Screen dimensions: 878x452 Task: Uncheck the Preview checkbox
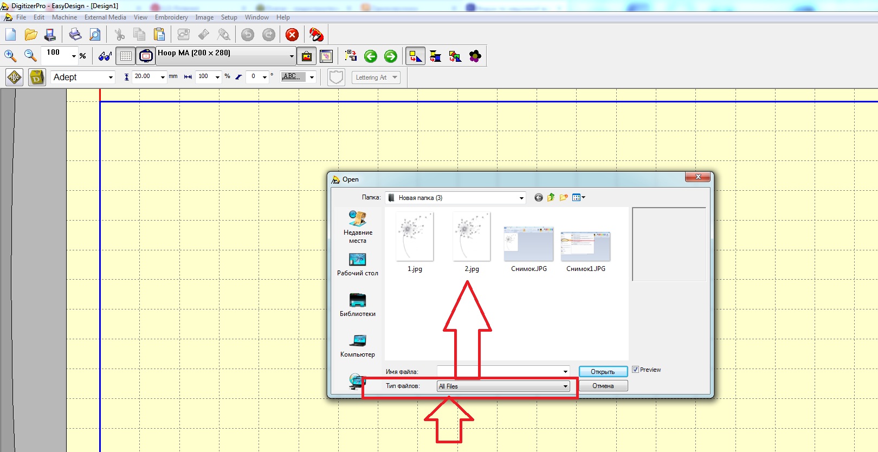click(635, 370)
